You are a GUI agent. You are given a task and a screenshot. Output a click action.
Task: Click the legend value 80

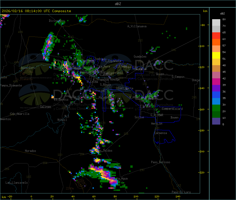pyautogui.click(x=224, y=19)
